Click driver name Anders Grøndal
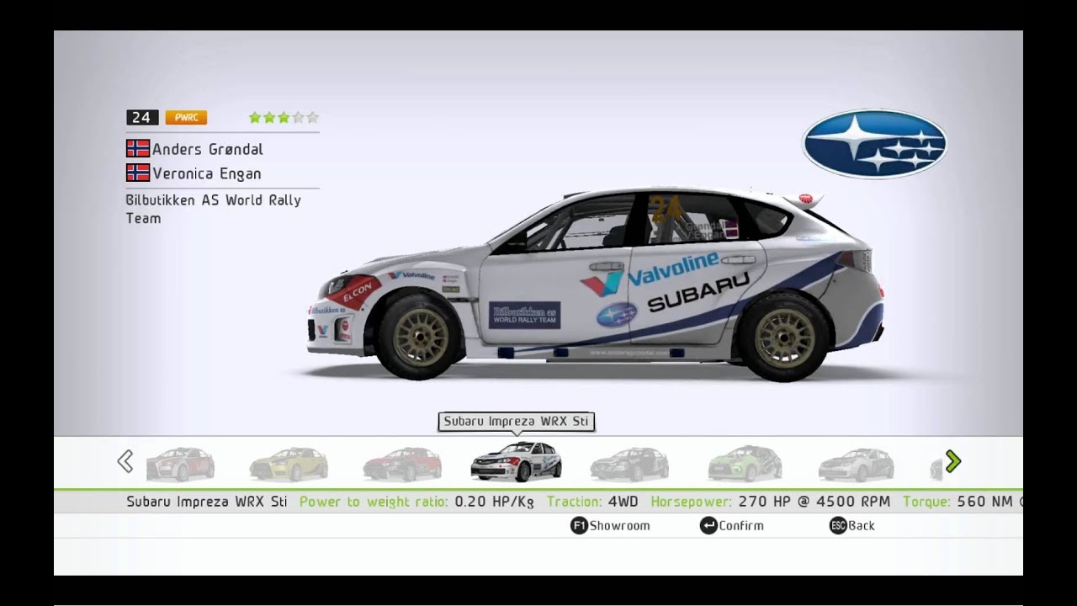Viewport: 1077px width, 606px height. (208, 149)
